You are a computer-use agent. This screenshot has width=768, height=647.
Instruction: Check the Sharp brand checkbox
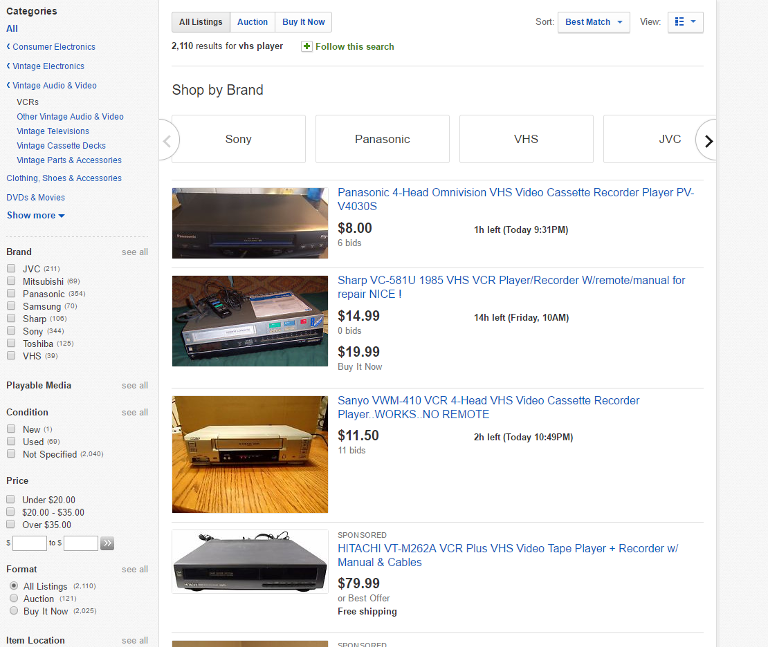[11, 318]
